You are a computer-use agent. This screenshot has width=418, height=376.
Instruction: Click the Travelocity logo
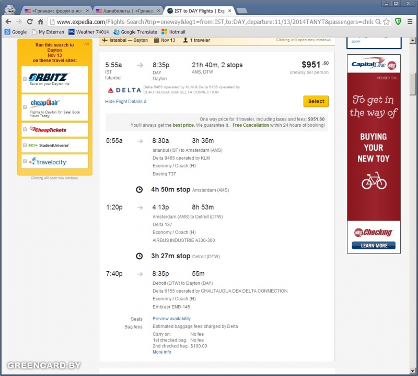(x=48, y=162)
